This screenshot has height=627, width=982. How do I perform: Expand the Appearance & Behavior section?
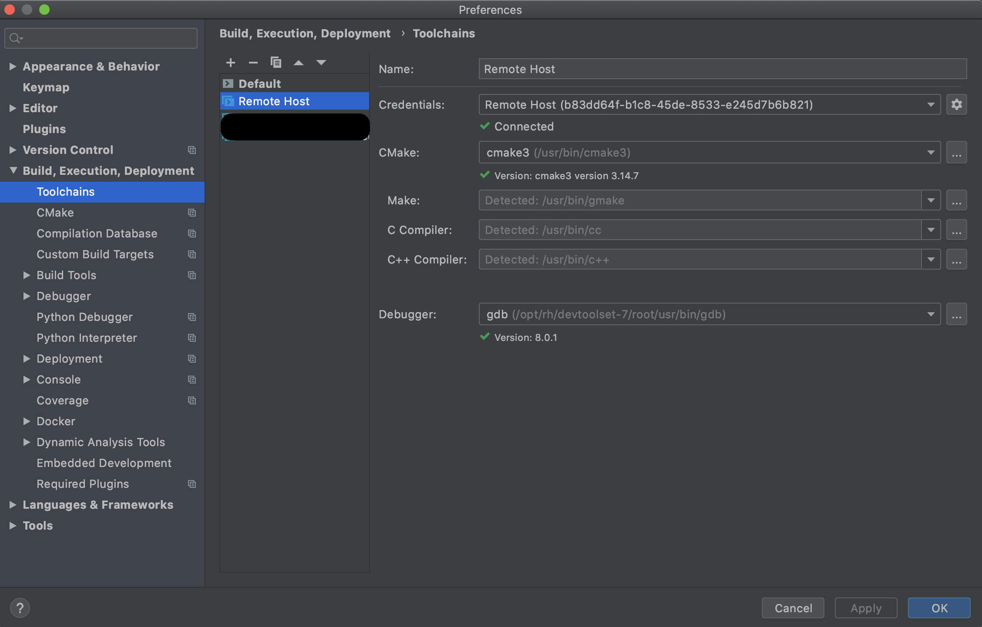[13, 67]
